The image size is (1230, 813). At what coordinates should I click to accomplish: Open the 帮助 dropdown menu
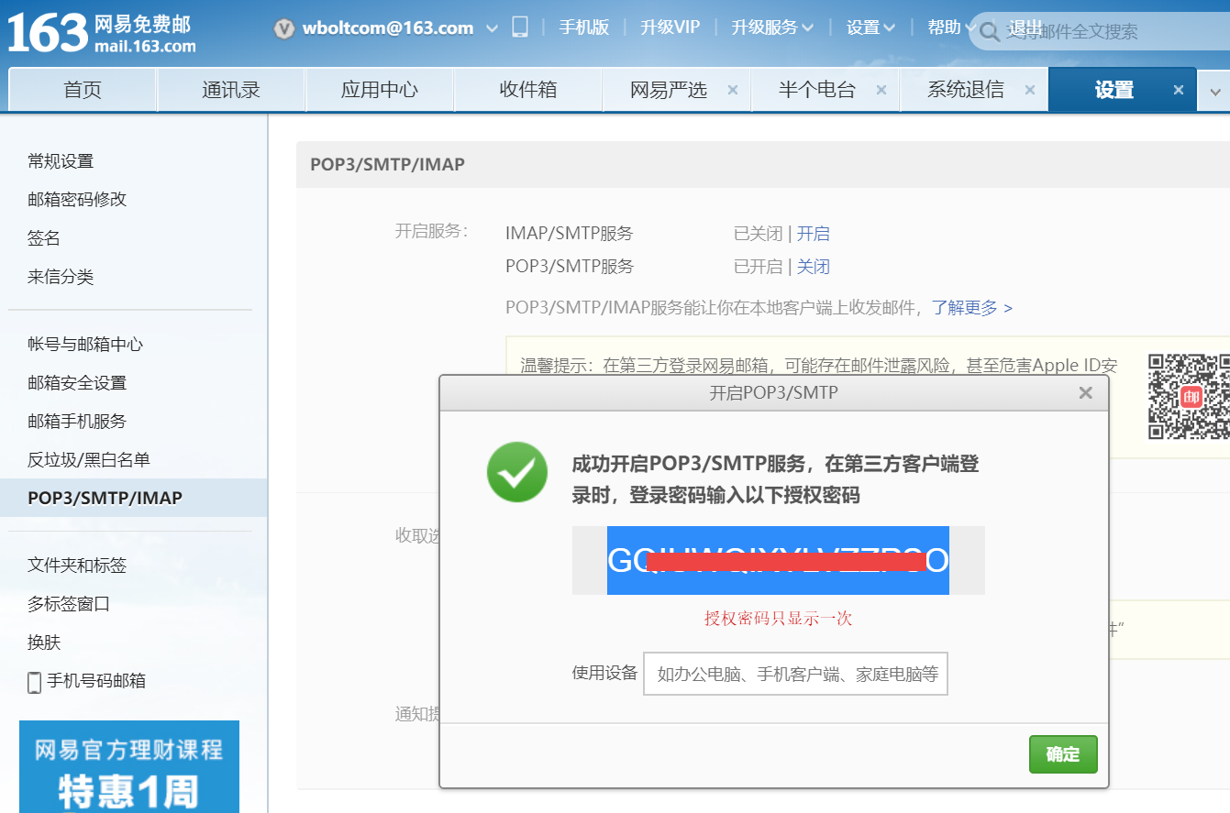click(x=947, y=28)
